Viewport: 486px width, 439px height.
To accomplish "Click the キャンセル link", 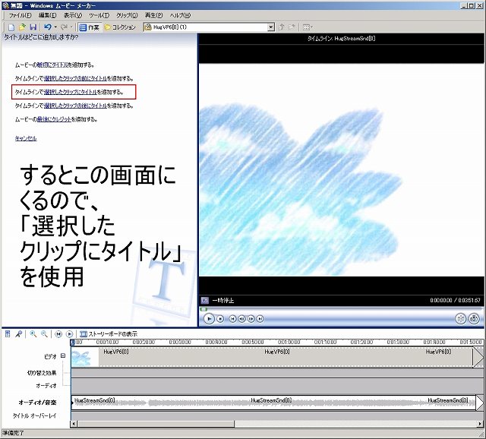I will point(26,138).
